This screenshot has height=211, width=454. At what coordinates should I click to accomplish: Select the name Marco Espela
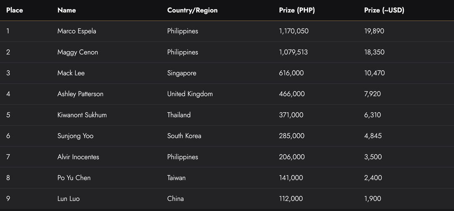tap(77, 31)
